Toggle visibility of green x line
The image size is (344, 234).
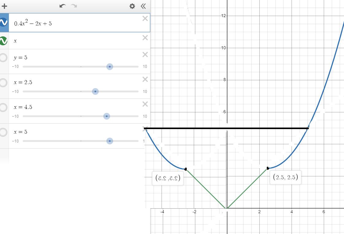pos(3,41)
